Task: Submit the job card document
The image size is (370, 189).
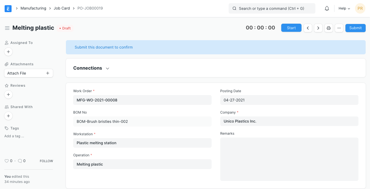Action: [x=355, y=28]
